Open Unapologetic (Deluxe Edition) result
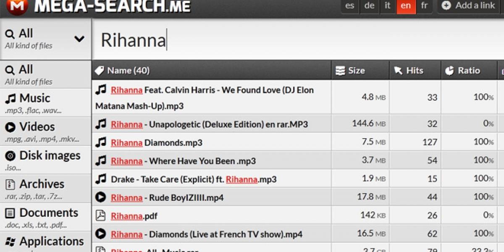This screenshot has height=252, width=504. point(209,124)
